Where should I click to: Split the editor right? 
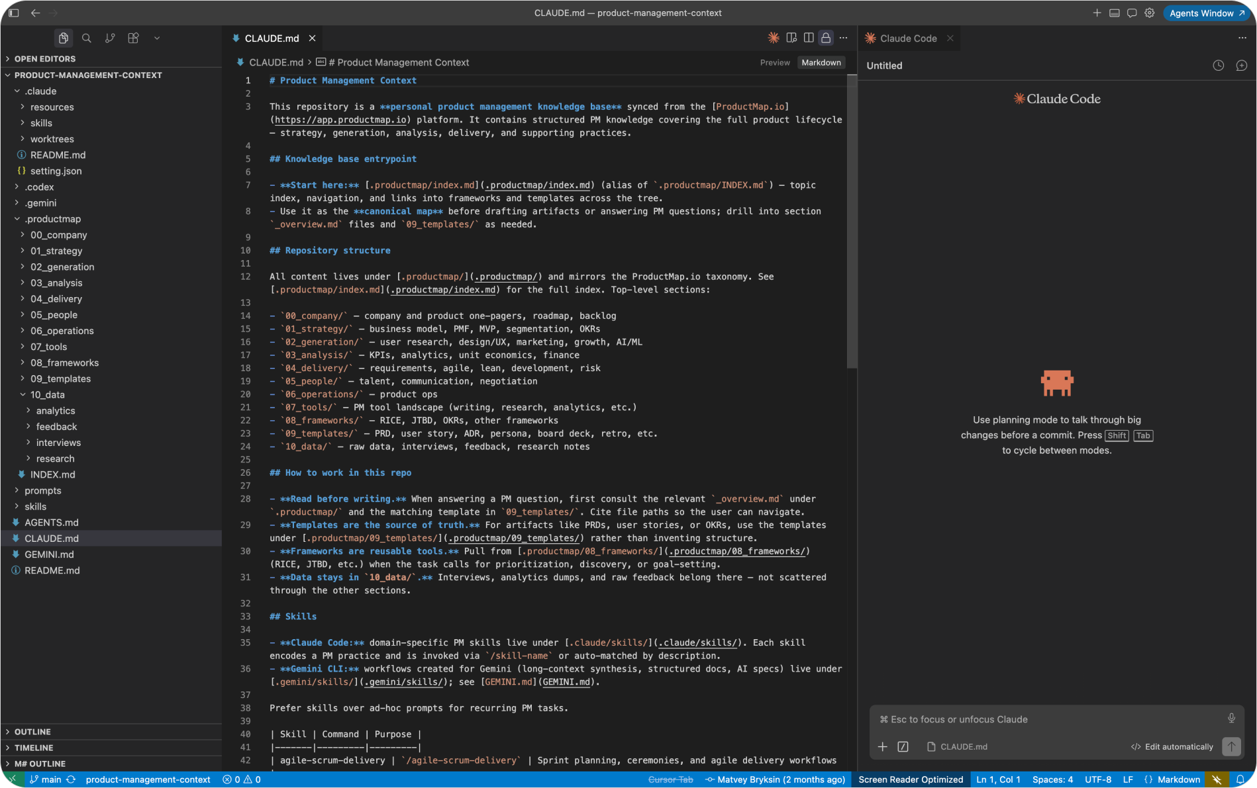(809, 38)
